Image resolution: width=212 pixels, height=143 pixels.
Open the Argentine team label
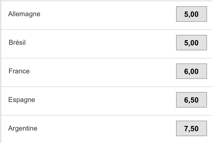[23, 128]
